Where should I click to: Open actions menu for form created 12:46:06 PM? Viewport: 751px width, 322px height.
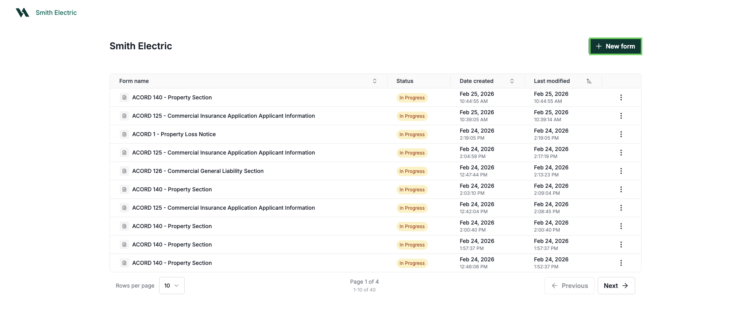tap(621, 263)
